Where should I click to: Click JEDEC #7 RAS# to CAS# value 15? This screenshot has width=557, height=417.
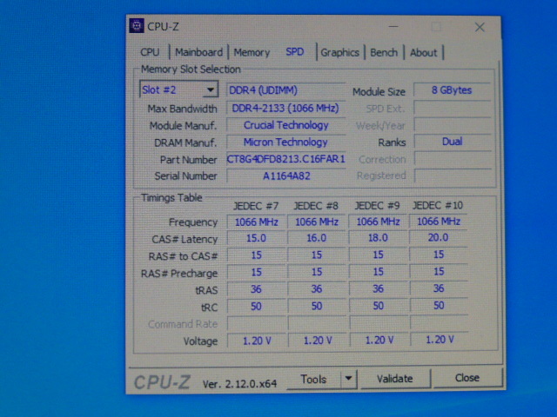(x=256, y=255)
